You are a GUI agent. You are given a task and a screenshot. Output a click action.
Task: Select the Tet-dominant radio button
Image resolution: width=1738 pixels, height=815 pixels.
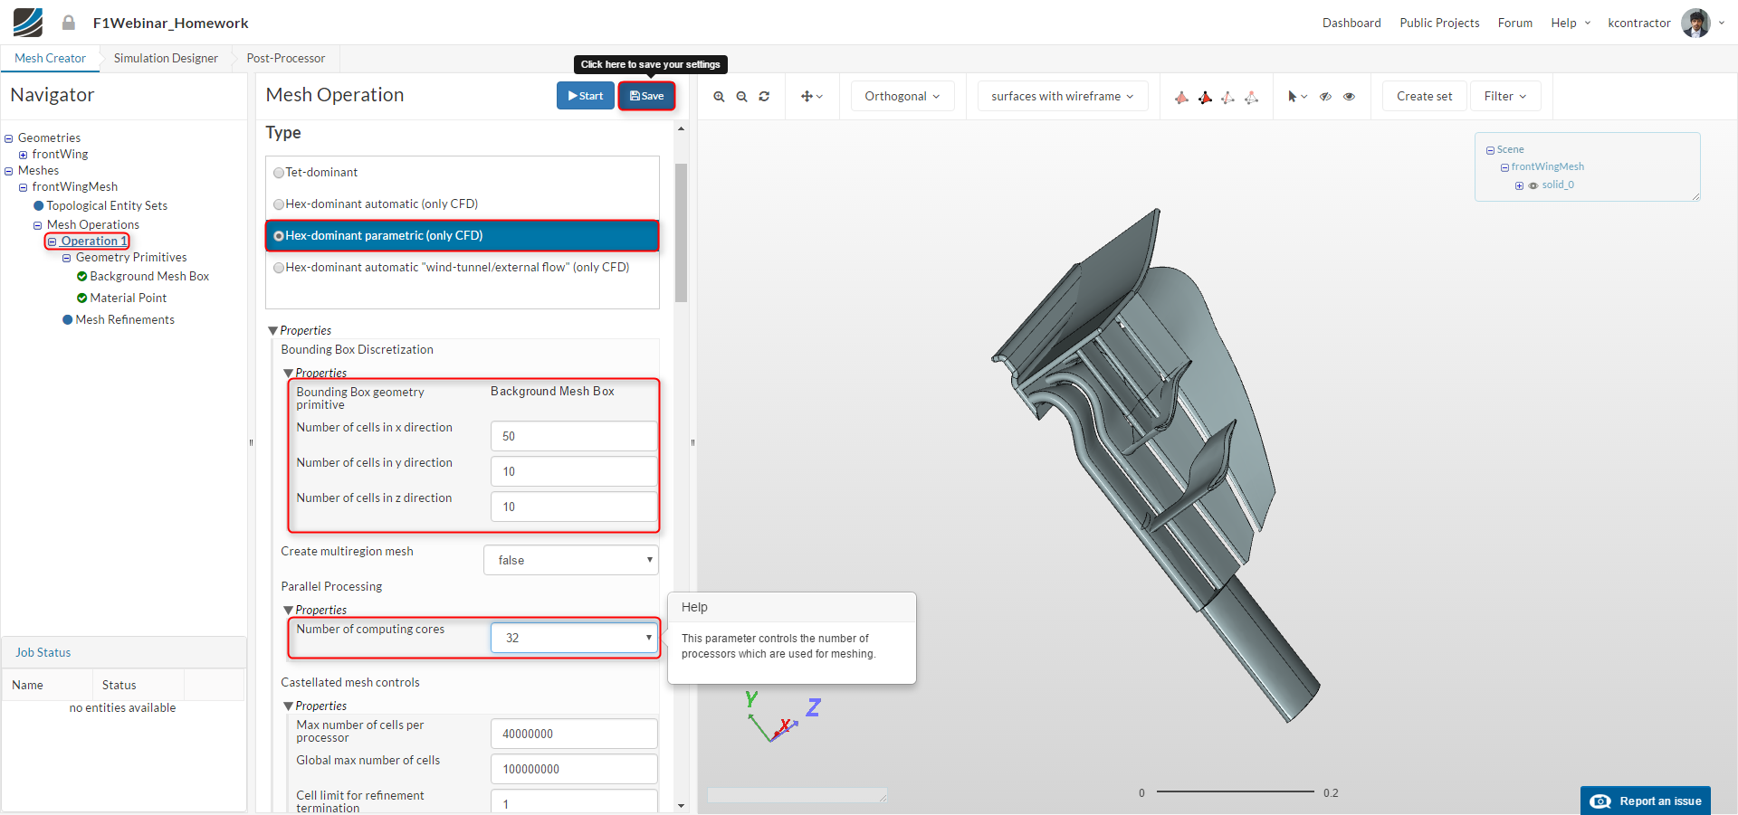click(279, 173)
